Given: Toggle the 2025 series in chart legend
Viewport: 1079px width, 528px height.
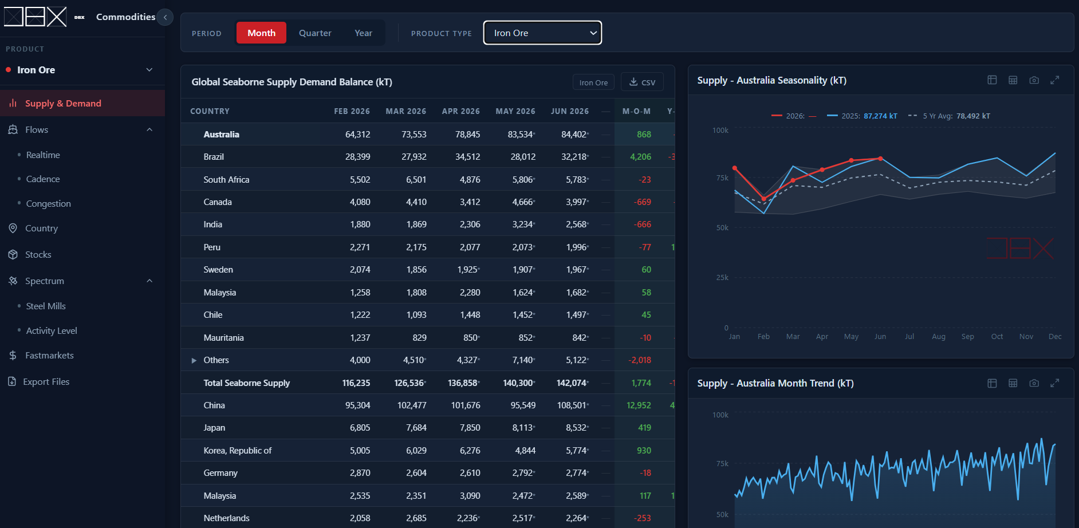Looking at the screenshot, I should point(862,116).
